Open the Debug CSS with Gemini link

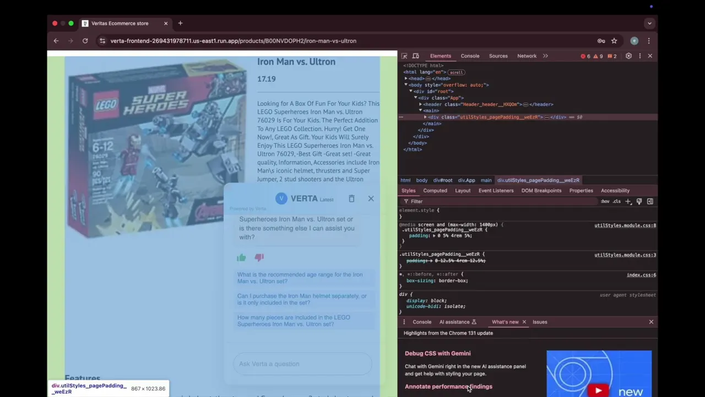[x=437, y=353]
